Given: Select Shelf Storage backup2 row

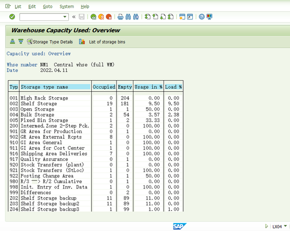Looking at the screenshot, I should tap(96, 203).
